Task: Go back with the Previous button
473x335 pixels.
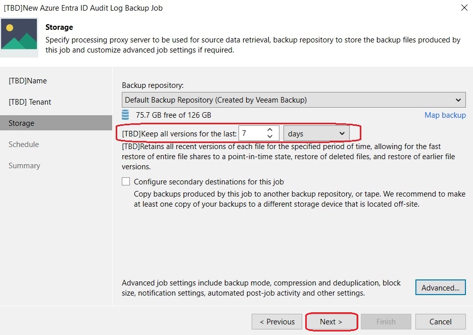Action: (277, 322)
